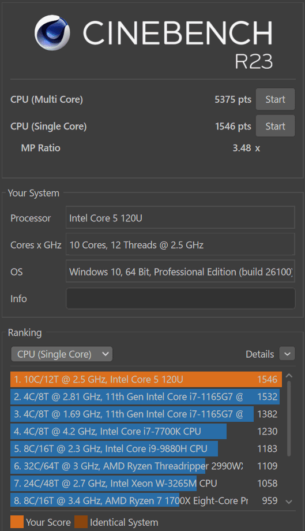Viewport: 305px width, 531px height.
Task: Click the MP Ratio value 3.48 x
Action: click(x=246, y=148)
